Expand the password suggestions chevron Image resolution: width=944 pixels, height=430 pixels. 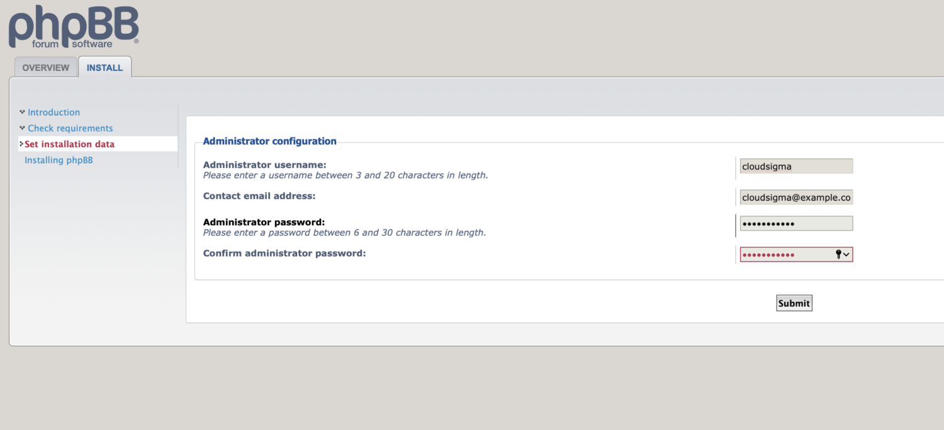pos(846,255)
